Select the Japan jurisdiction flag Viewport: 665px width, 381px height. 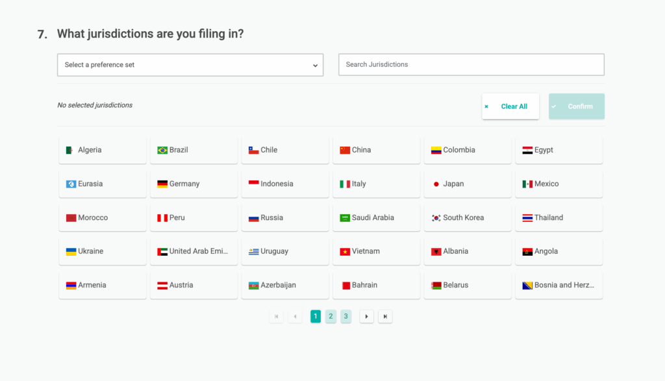[468, 183]
